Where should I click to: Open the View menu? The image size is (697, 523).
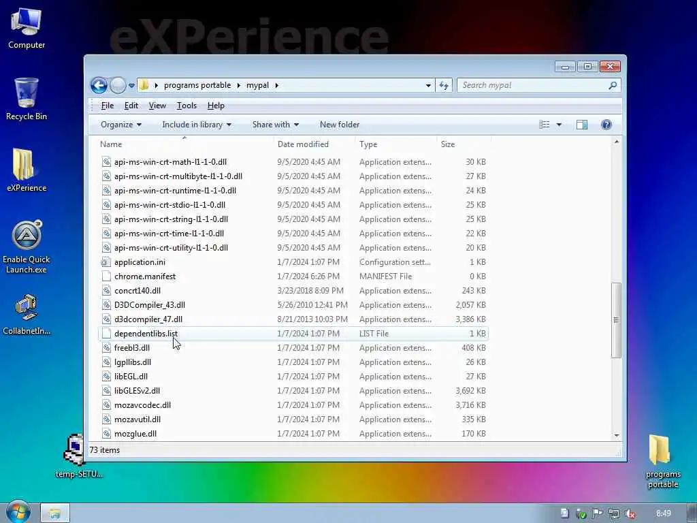point(157,106)
